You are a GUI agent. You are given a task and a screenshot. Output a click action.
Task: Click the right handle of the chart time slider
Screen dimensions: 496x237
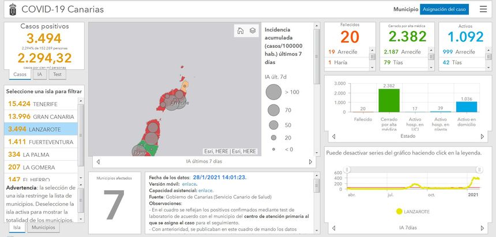coord(479,169)
